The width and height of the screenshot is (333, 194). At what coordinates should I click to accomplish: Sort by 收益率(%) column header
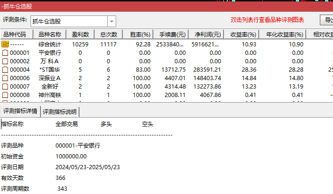[241, 35]
